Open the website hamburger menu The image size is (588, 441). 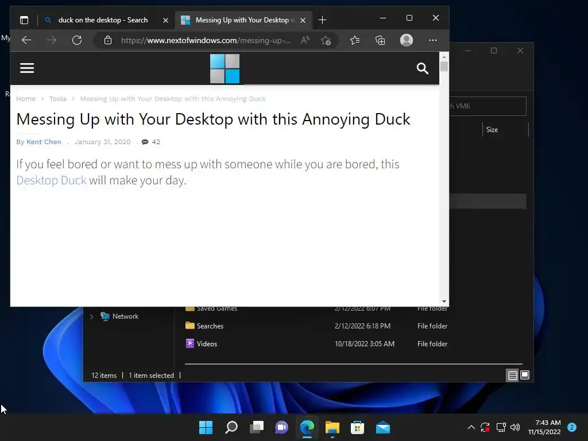27,68
